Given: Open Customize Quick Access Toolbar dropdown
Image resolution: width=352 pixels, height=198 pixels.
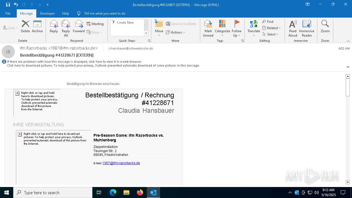Looking at the screenshot, I should coord(48,5).
